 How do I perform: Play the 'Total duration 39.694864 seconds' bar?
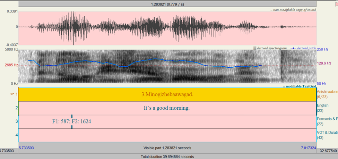(x=167, y=157)
